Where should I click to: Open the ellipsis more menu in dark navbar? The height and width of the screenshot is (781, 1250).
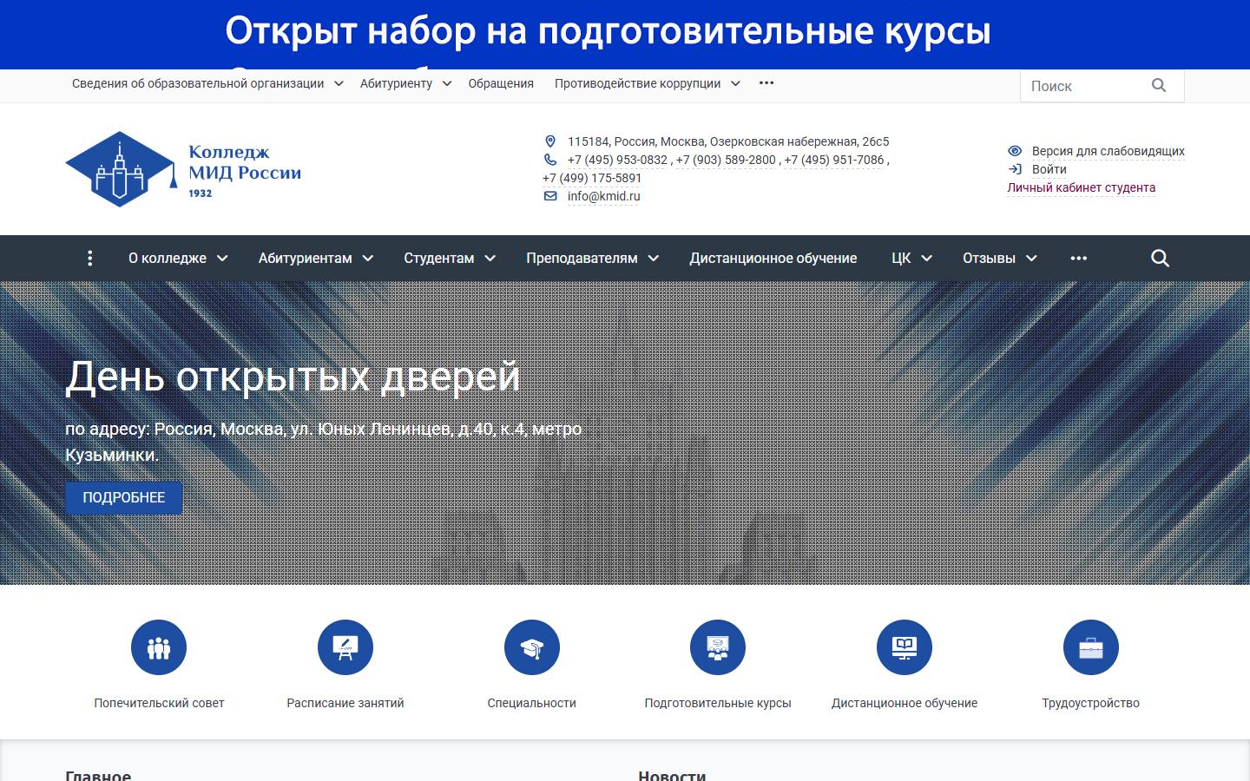tap(1078, 258)
